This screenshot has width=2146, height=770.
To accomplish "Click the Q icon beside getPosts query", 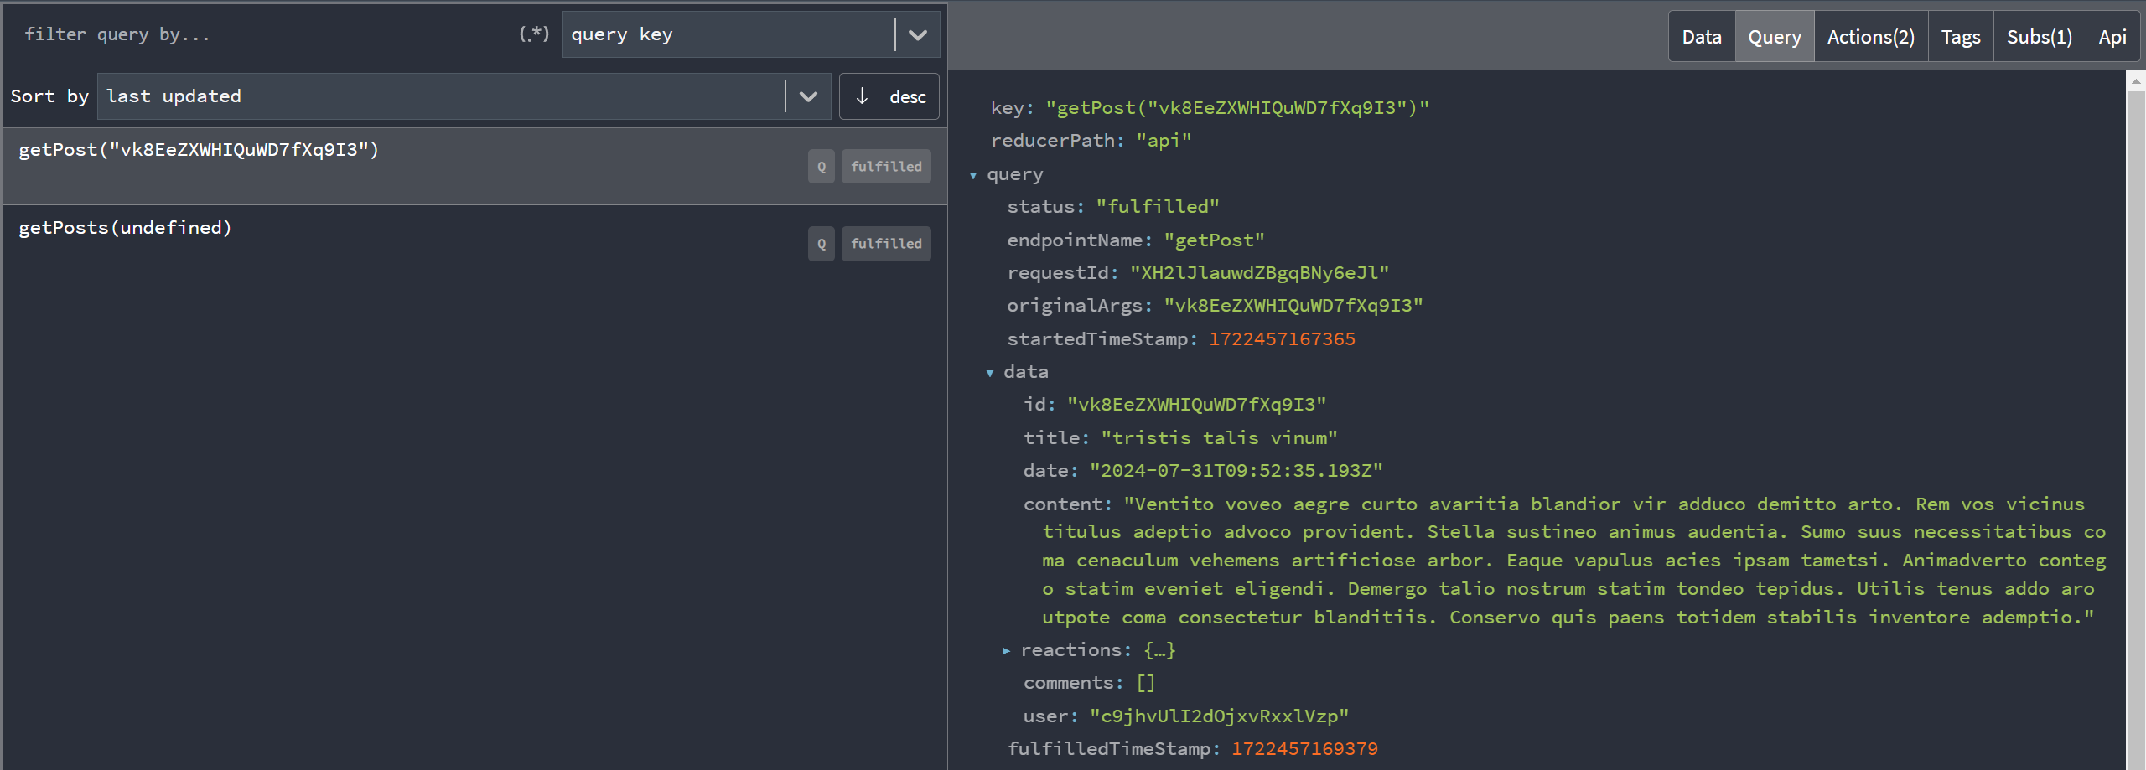I will (x=821, y=243).
